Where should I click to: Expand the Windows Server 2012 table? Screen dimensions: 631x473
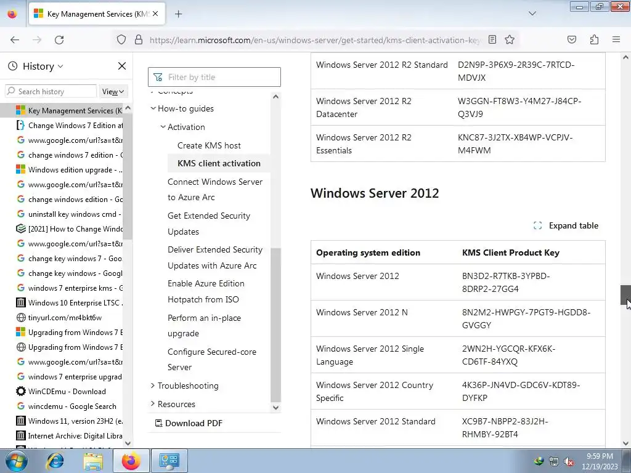click(x=566, y=225)
